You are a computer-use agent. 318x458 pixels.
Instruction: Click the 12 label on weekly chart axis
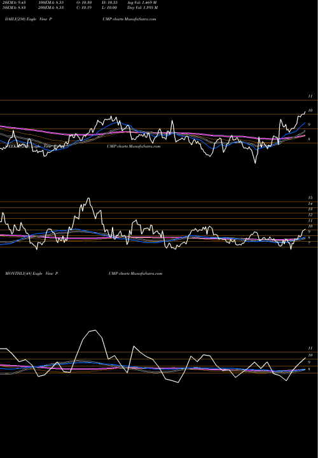310,215
